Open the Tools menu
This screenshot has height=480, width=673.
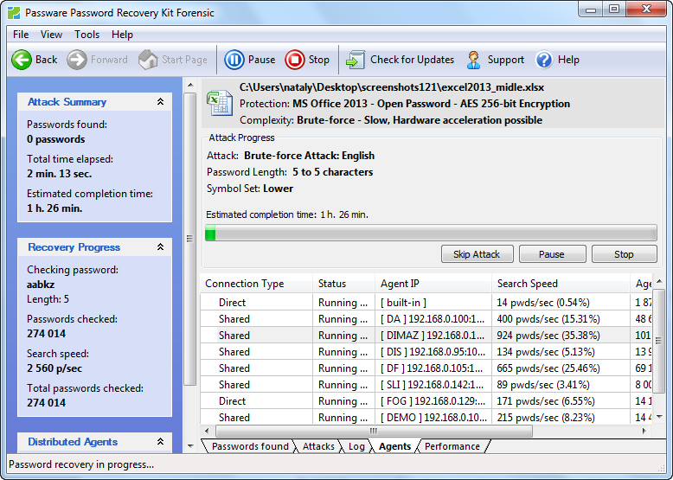click(x=87, y=35)
